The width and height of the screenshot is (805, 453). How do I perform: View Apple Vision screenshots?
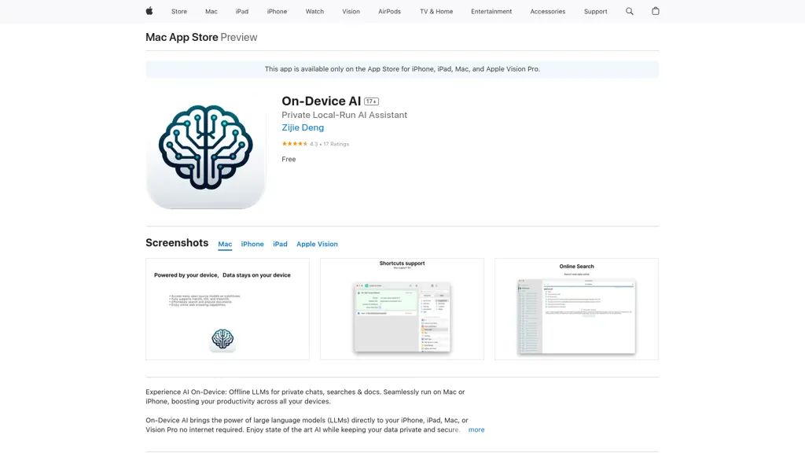tap(317, 244)
